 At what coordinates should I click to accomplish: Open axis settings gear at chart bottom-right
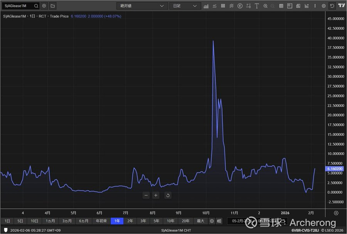(x=336, y=213)
